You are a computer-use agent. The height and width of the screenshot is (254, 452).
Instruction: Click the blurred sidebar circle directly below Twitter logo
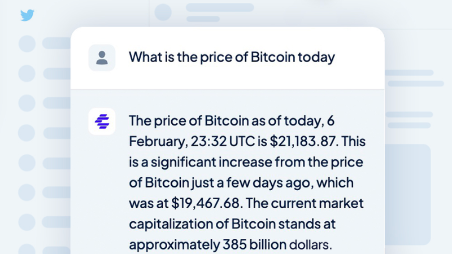click(x=27, y=43)
